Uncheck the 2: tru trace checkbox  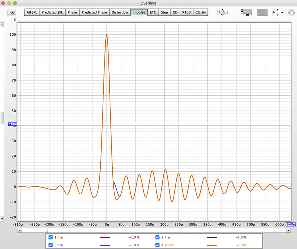pos(157,237)
